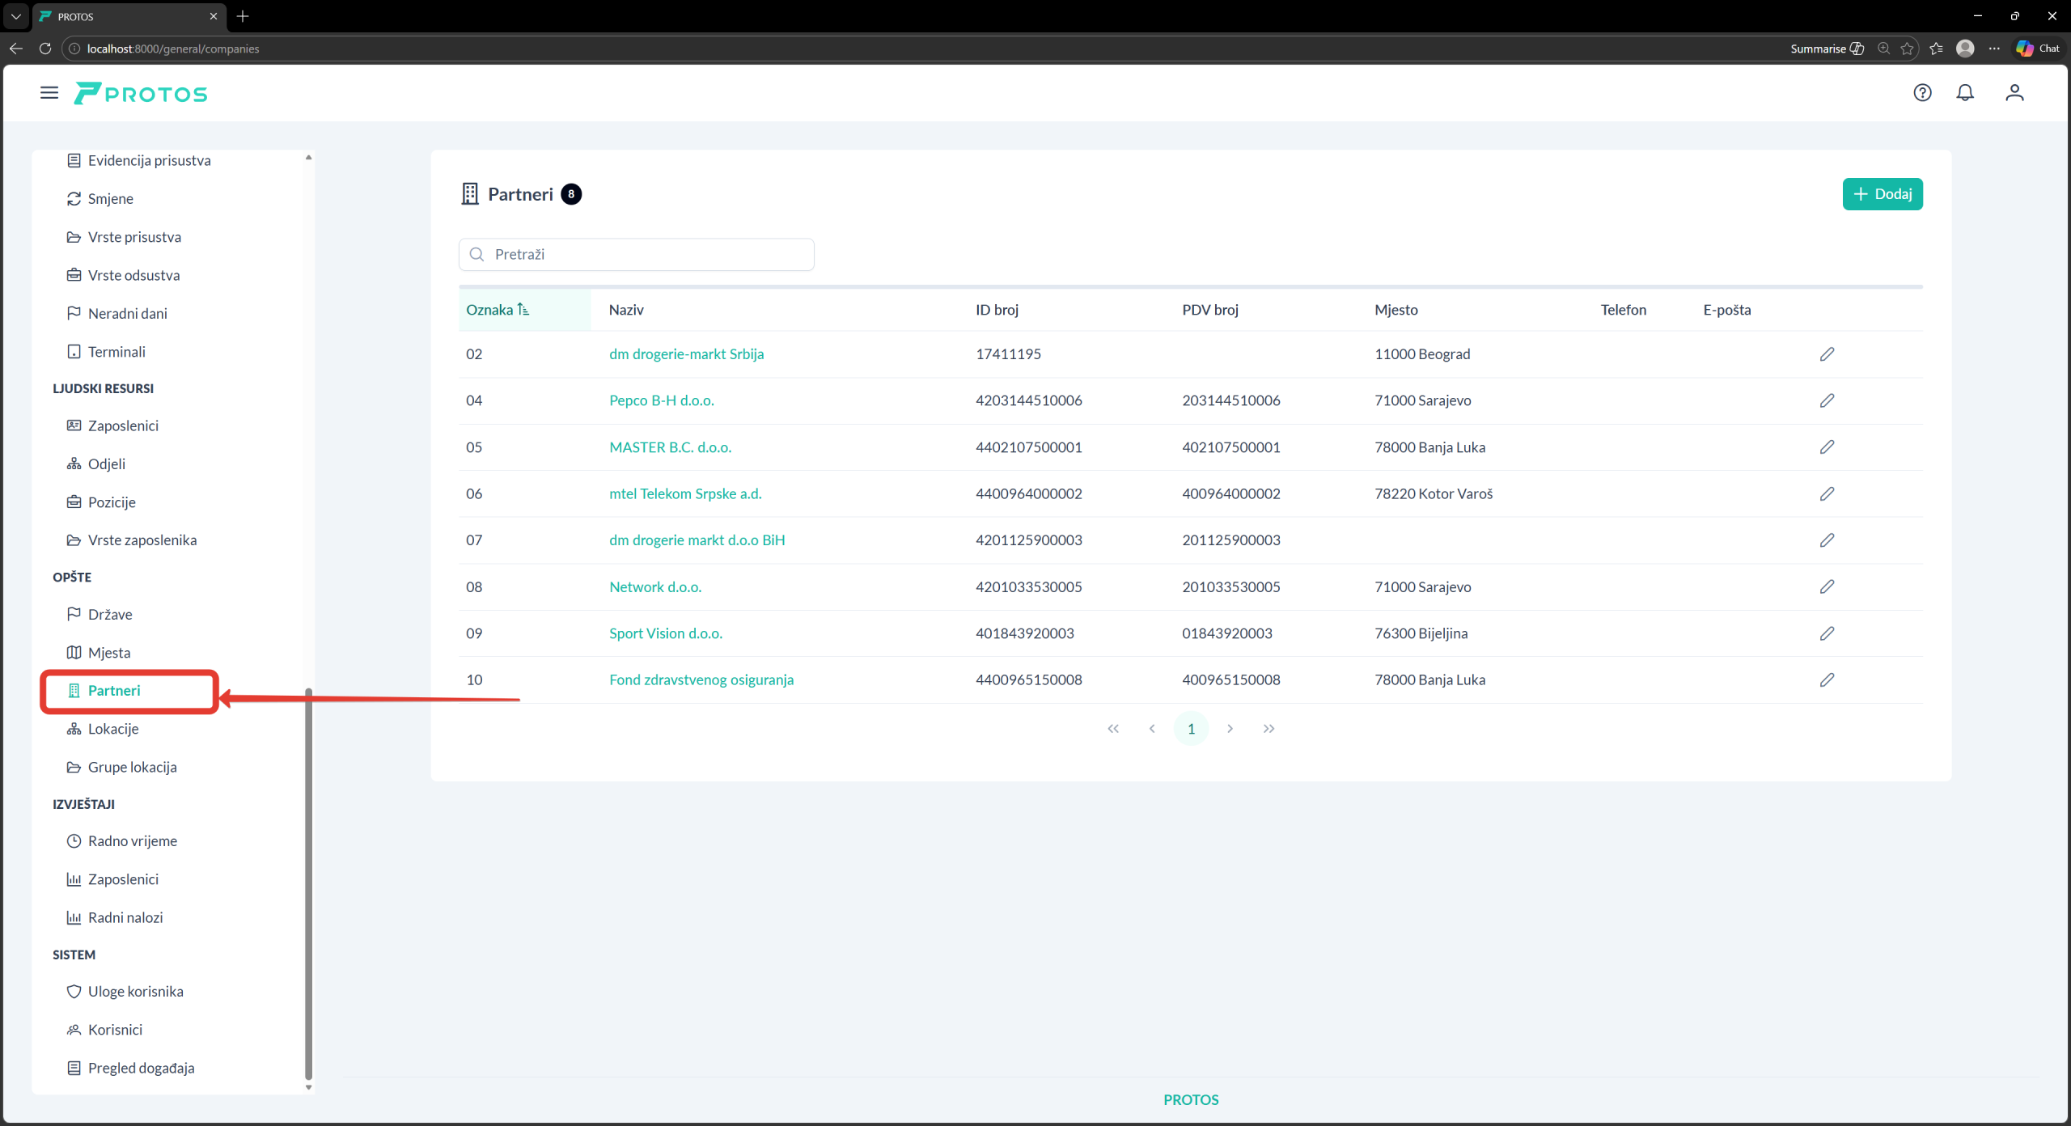The image size is (2071, 1126).
Task: Click the Dodaj button
Action: point(1882,194)
